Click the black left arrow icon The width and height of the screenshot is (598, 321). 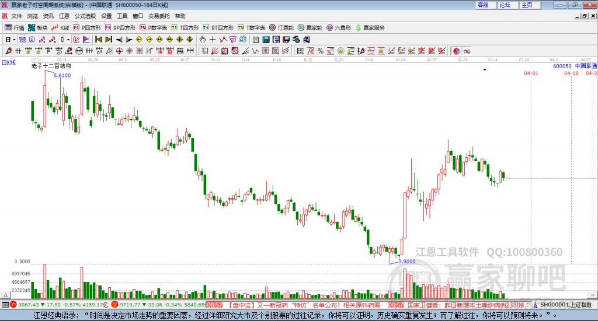[119, 40]
